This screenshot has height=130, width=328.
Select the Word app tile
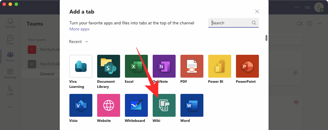pos(192,105)
